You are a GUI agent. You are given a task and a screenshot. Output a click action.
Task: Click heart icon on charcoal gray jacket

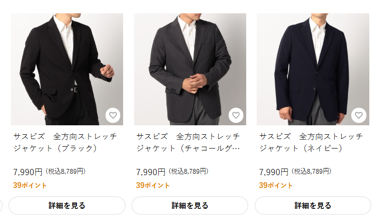[236, 115]
